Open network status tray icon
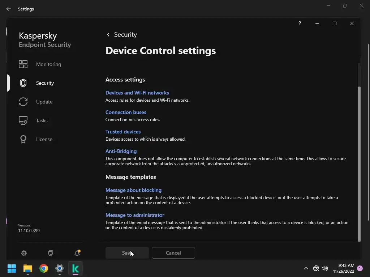This screenshot has width=370, height=277. (316, 268)
